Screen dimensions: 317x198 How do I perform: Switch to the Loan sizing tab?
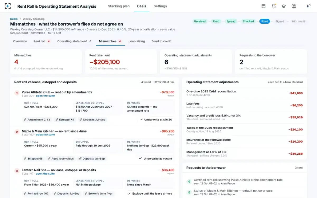click(x=137, y=41)
